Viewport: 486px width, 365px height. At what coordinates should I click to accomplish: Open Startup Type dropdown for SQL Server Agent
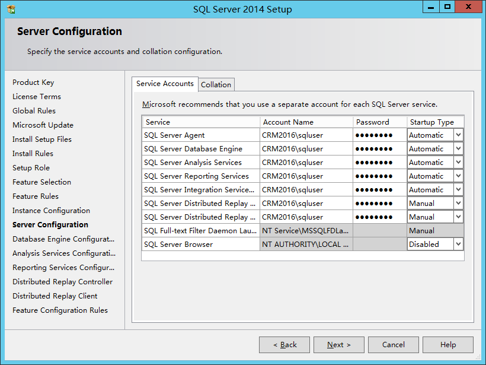coord(458,135)
